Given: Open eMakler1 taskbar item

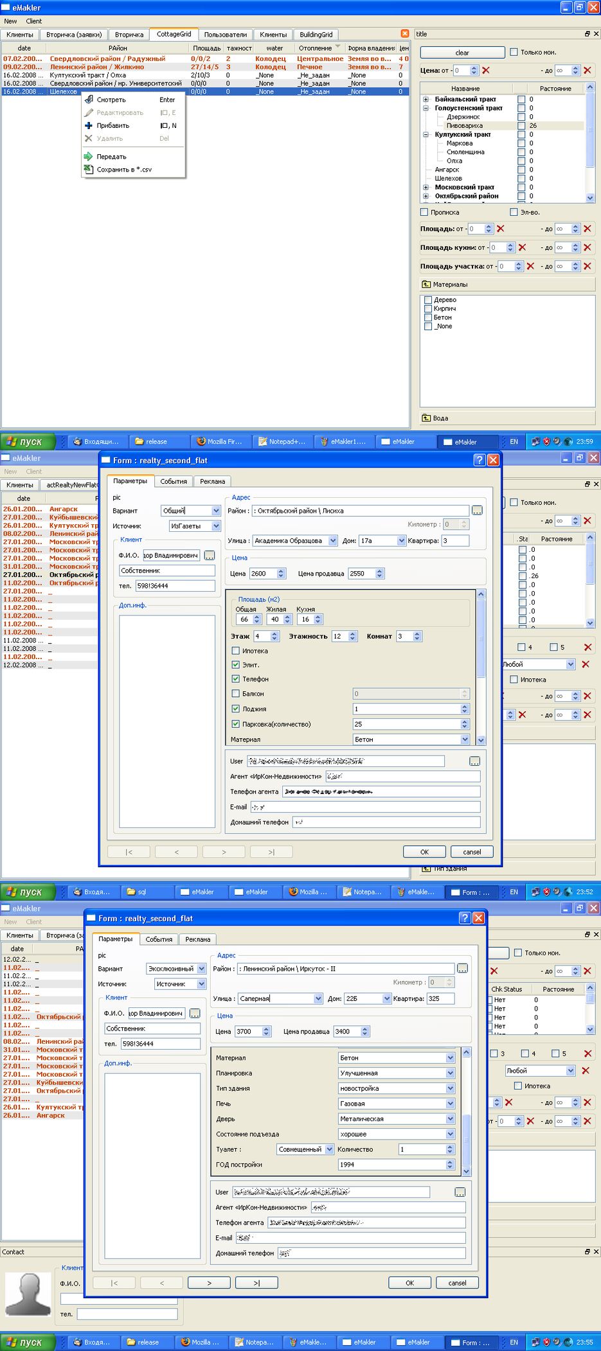Looking at the screenshot, I should [344, 441].
